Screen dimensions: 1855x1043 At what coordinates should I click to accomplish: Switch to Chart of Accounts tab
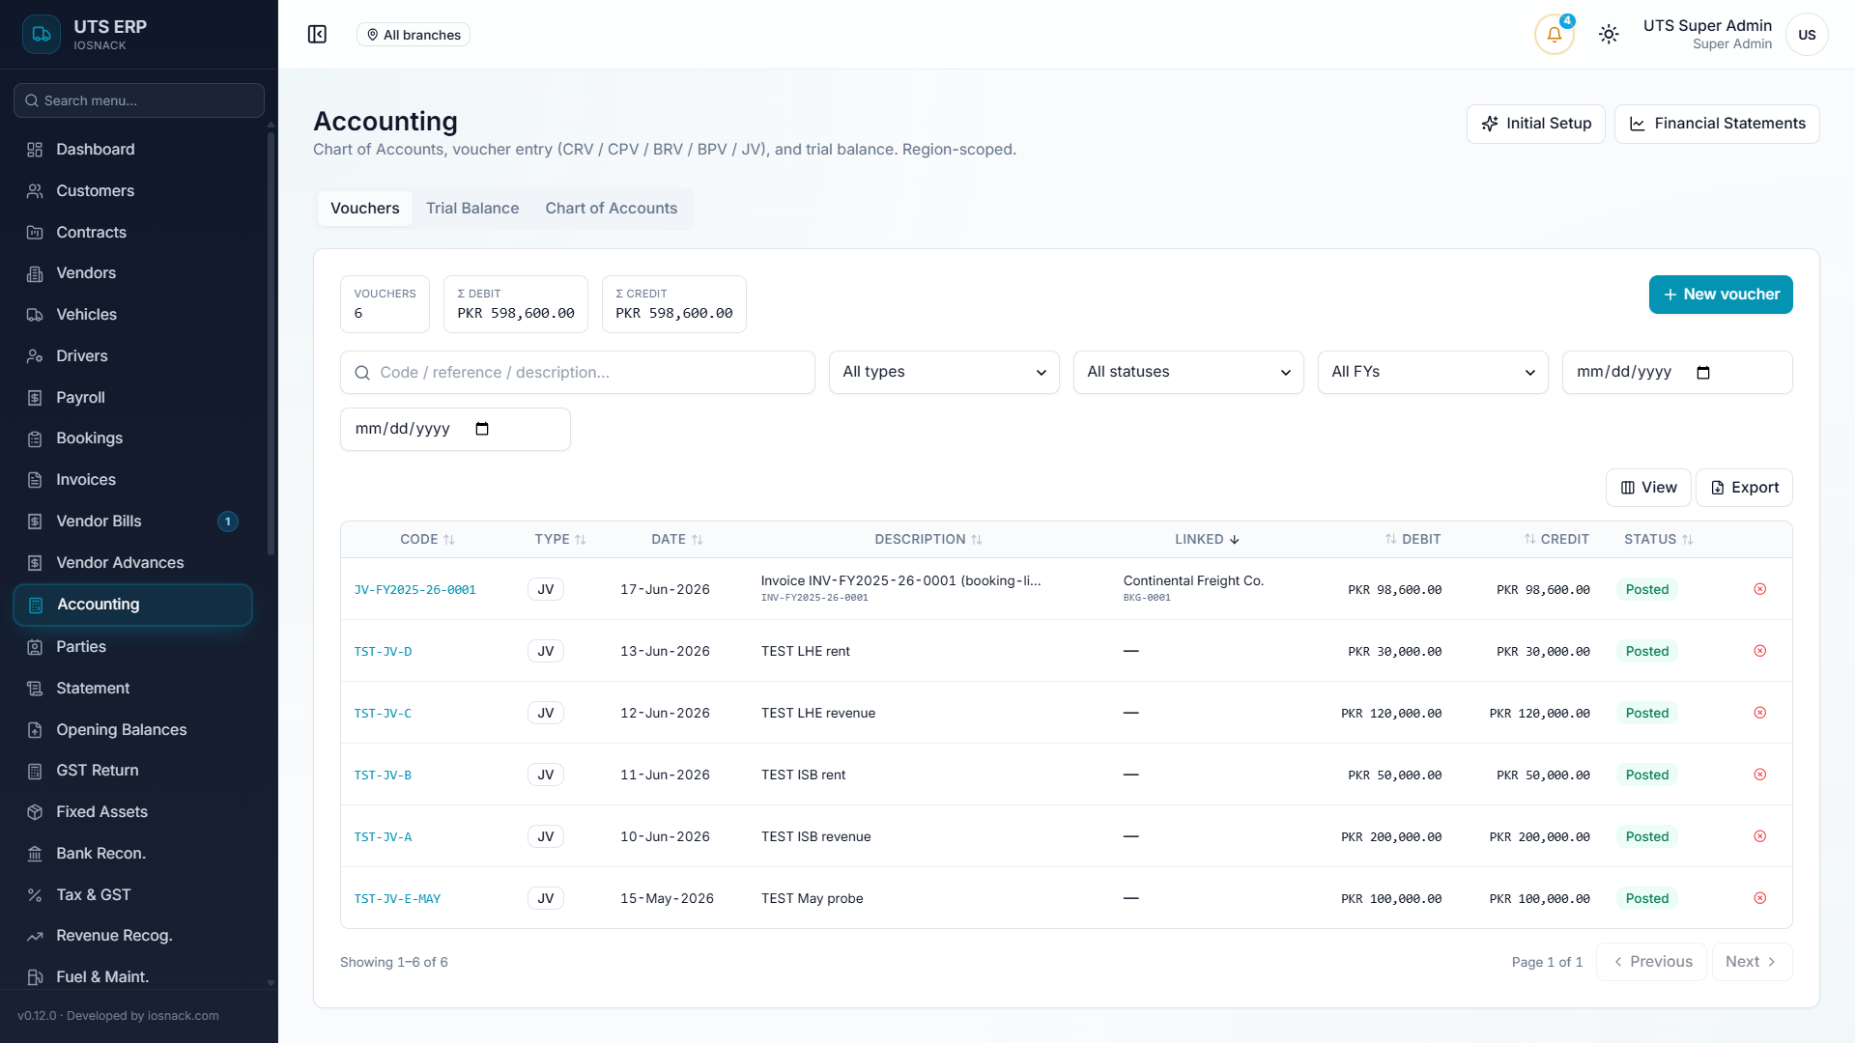coord(611,209)
